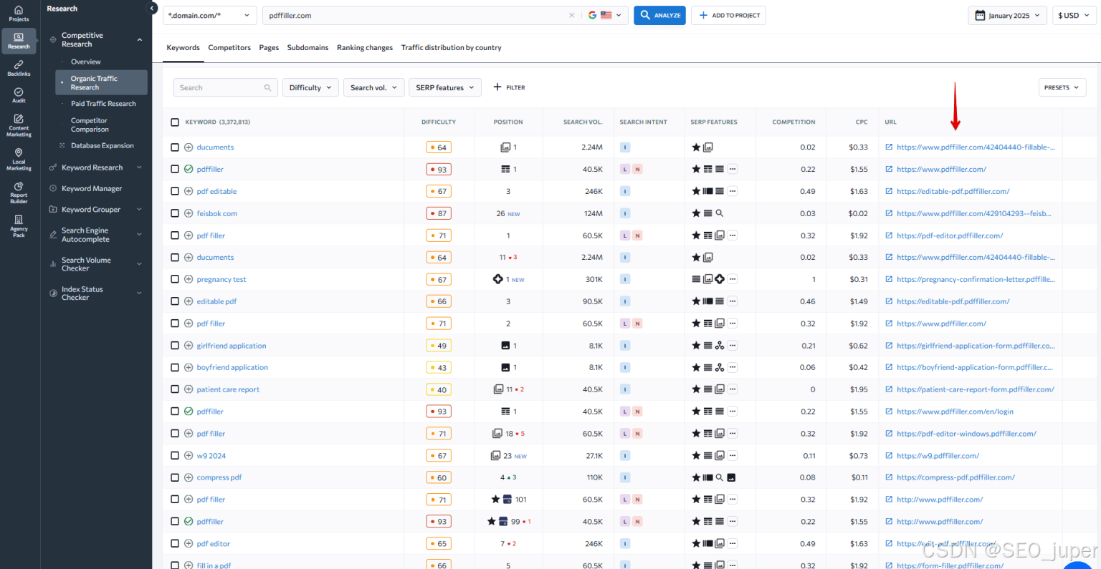1101x569 pixels.
Task: Click plus icon next to feisbok com
Action: [x=189, y=213]
